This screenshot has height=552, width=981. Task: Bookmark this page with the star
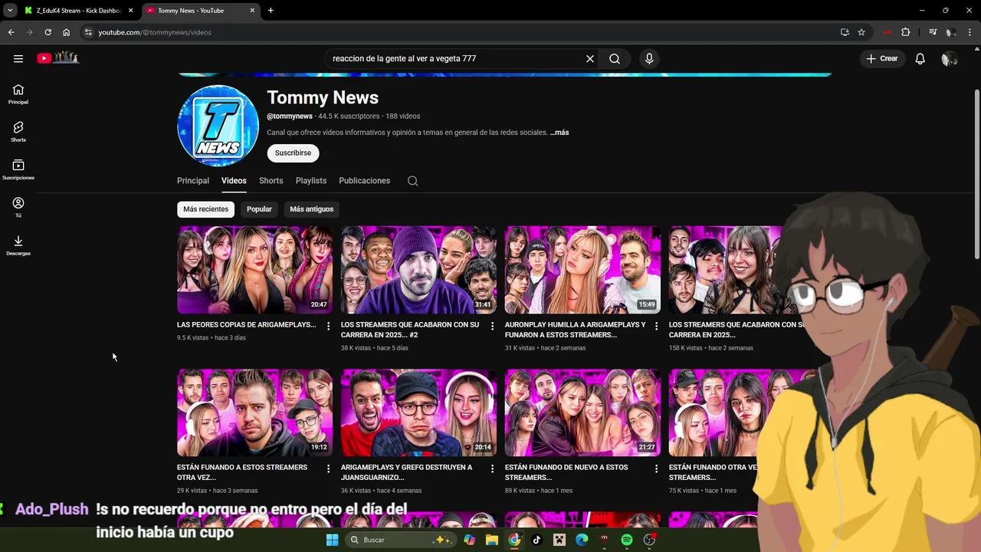(861, 32)
